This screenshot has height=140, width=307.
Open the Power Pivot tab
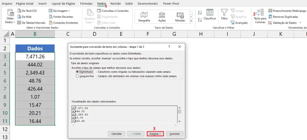(171, 4)
